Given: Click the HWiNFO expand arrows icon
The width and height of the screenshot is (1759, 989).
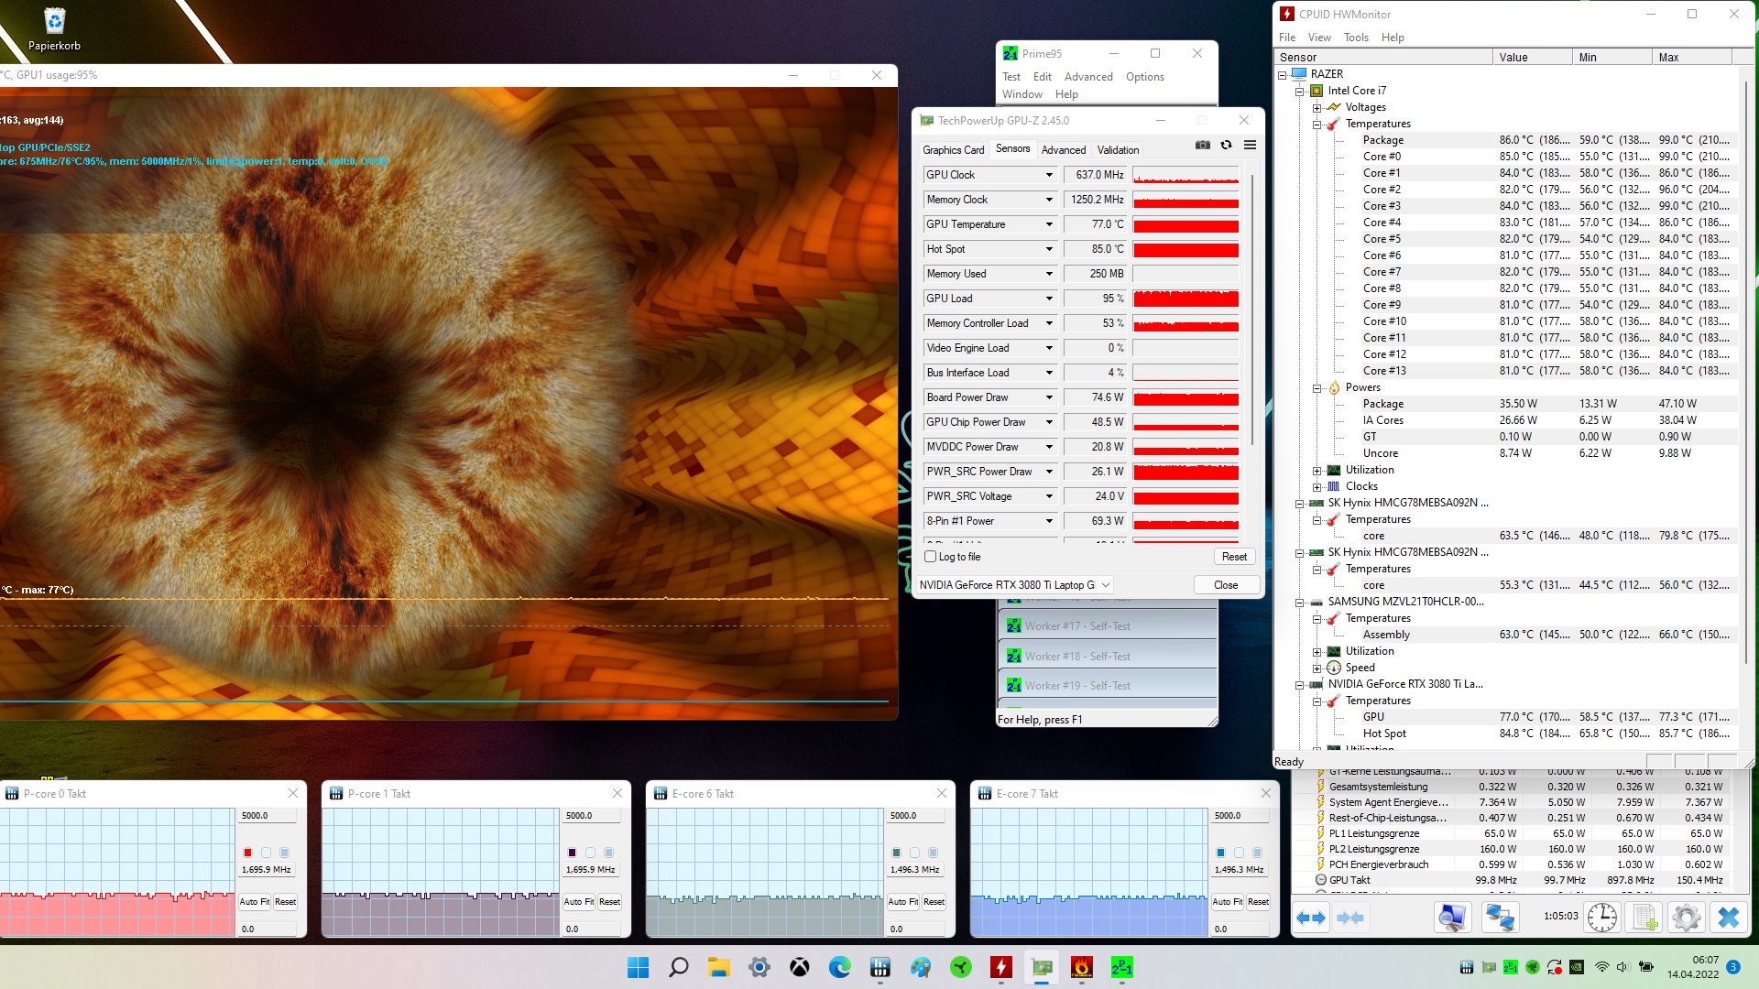Looking at the screenshot, I should tap(1311, 917).
